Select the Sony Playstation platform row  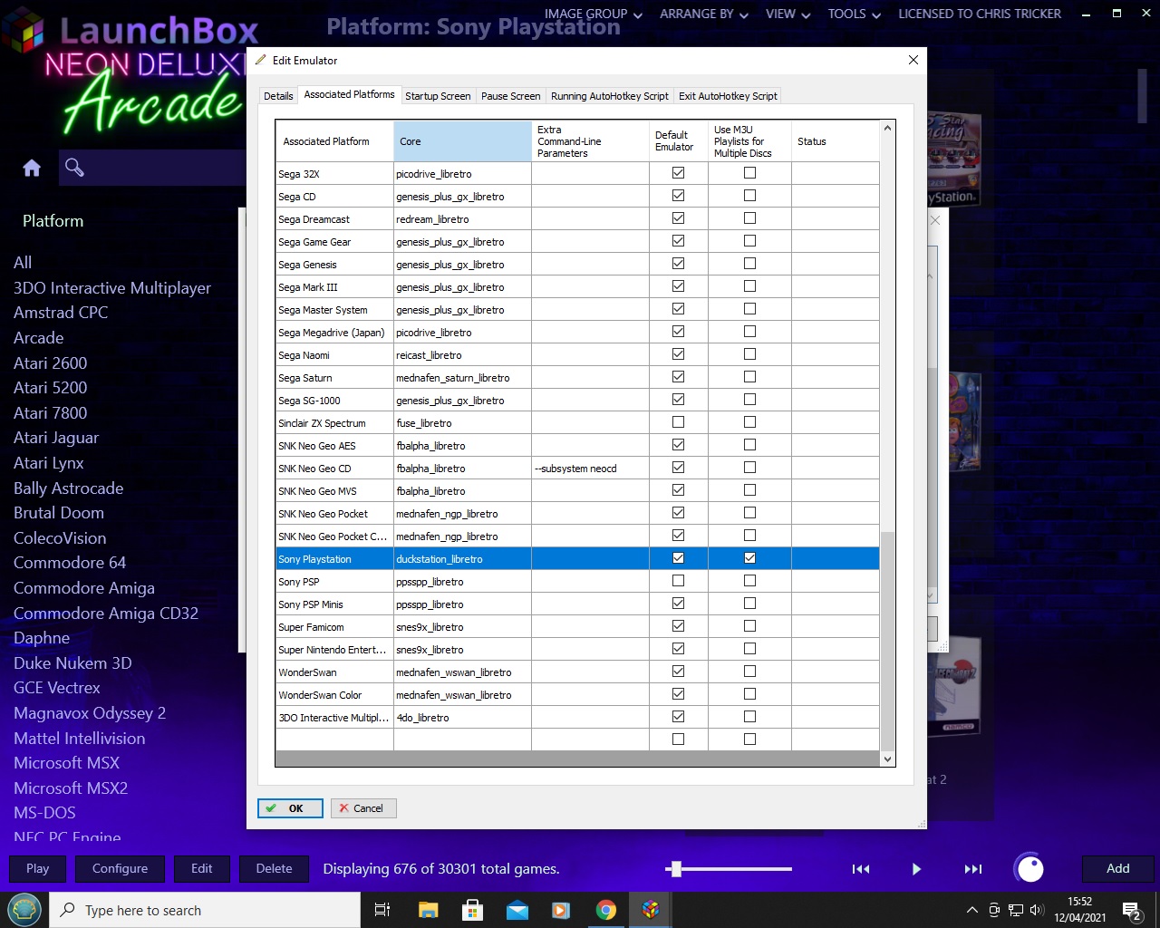577,558
